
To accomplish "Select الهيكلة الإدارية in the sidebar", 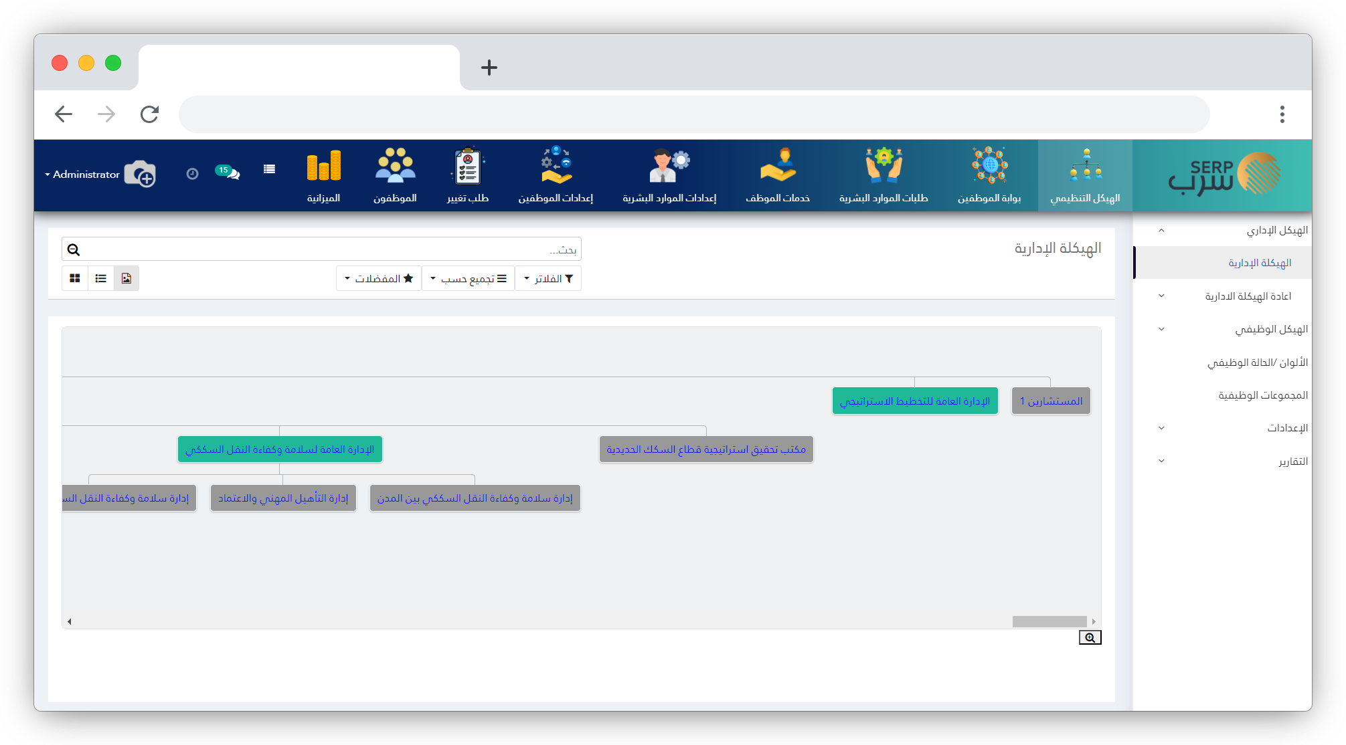I will tap(1259, 263).
